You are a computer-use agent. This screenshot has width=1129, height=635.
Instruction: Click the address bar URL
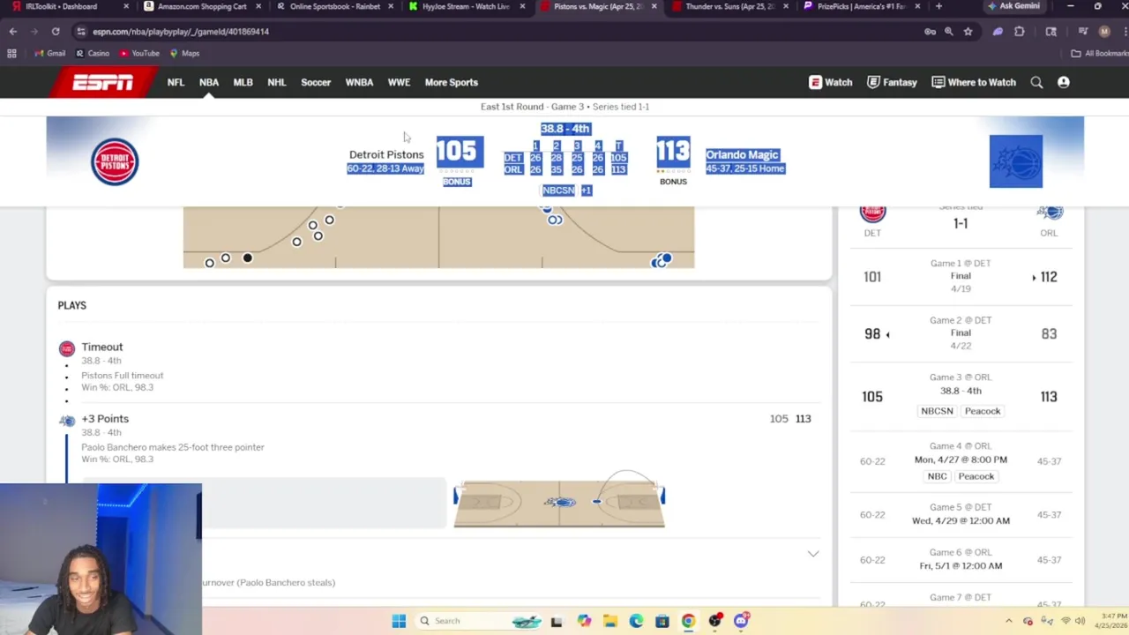point(181,32)
